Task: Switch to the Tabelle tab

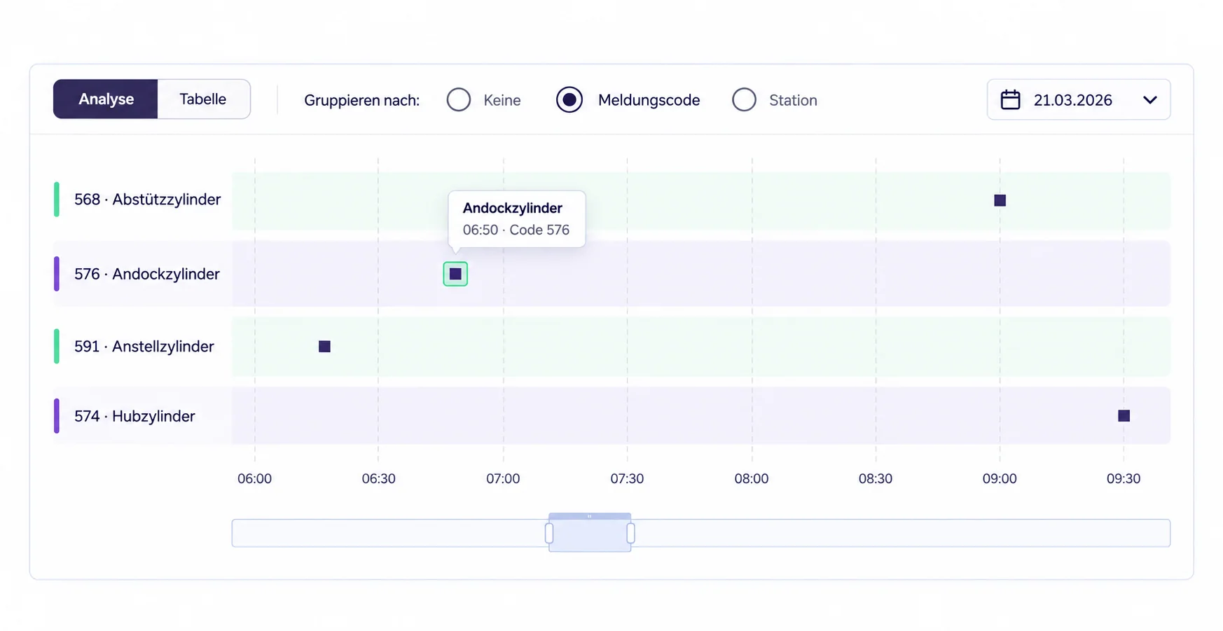Action: (x=203, y=99)
